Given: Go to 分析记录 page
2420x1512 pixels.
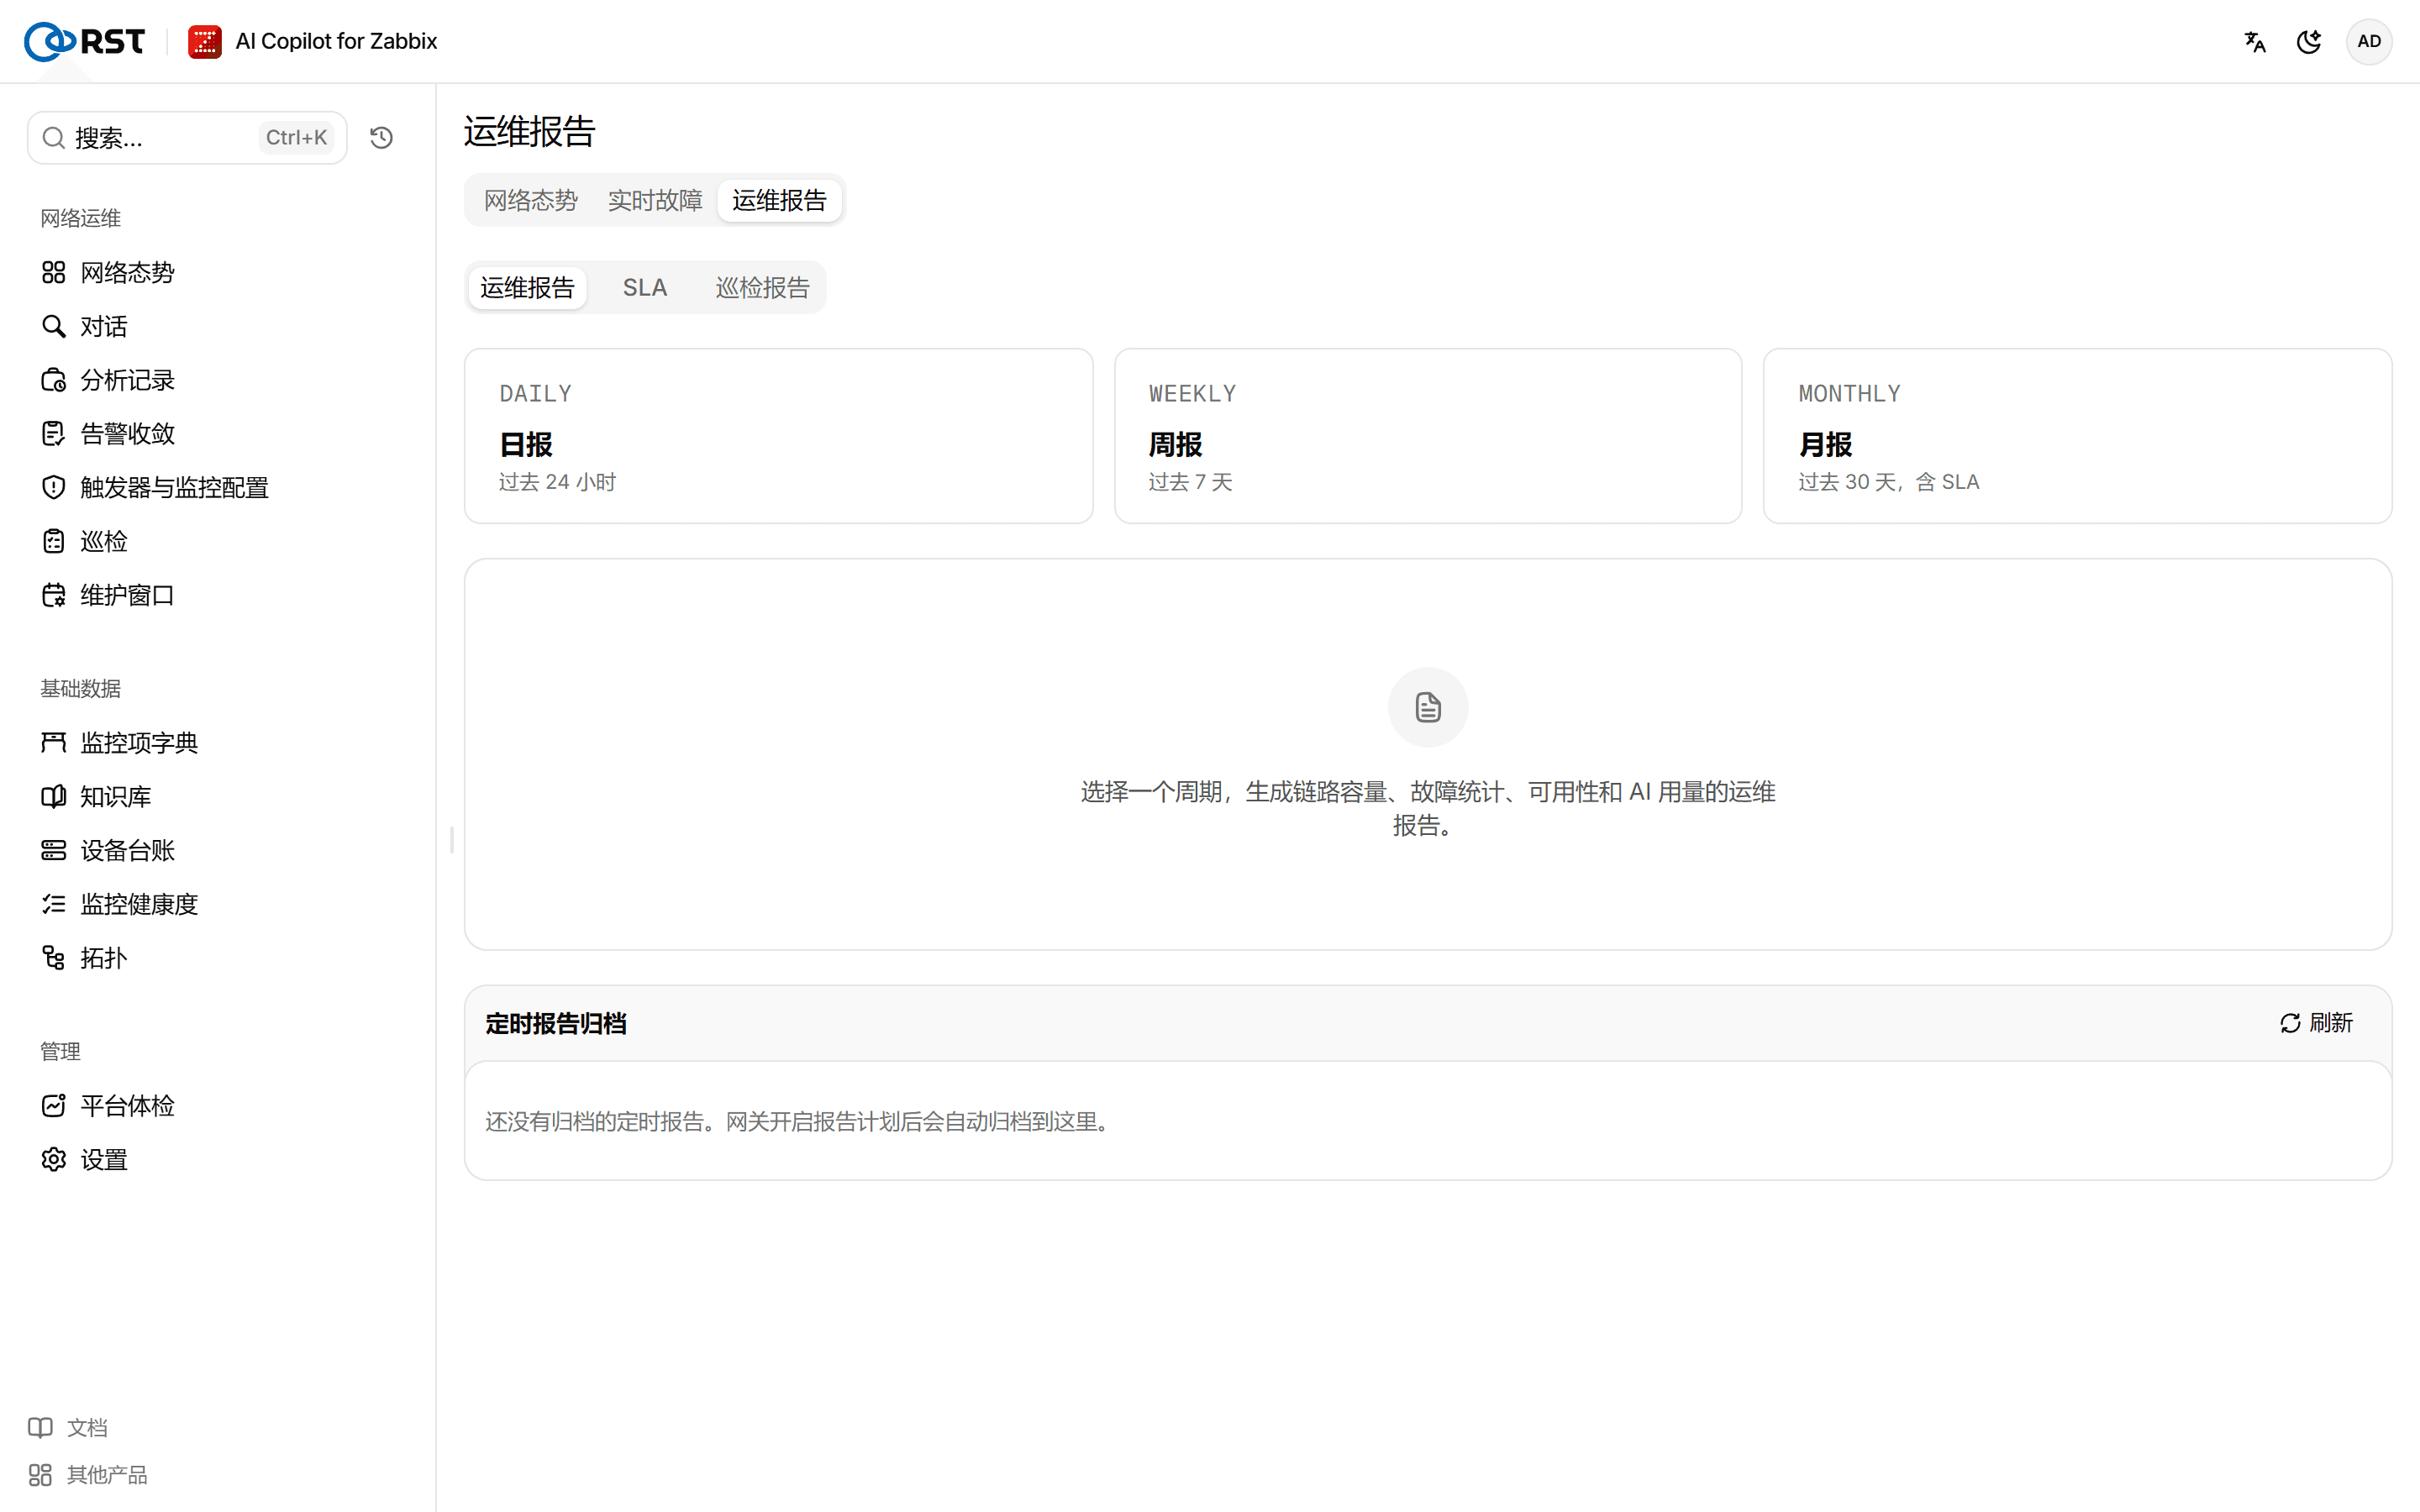Looking at the screenshot, I should 127,380.
